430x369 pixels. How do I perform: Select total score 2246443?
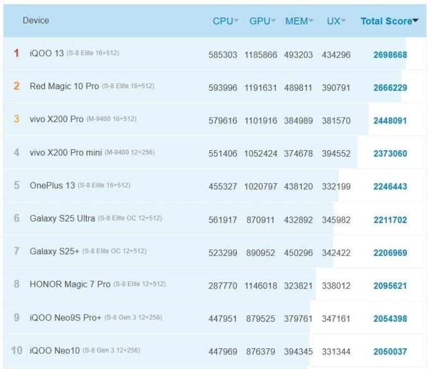click(x=390, y=187)
